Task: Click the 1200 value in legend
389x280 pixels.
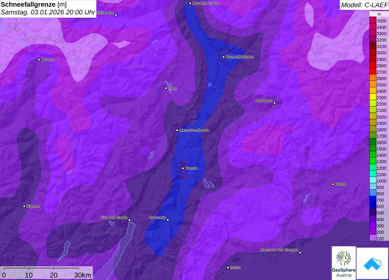Action: coord(381,168)
